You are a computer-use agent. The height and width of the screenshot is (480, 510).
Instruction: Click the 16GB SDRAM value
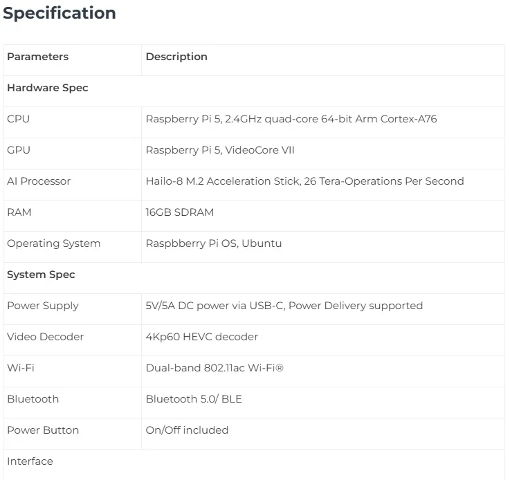pyautogui.click(x=179, y=212)
